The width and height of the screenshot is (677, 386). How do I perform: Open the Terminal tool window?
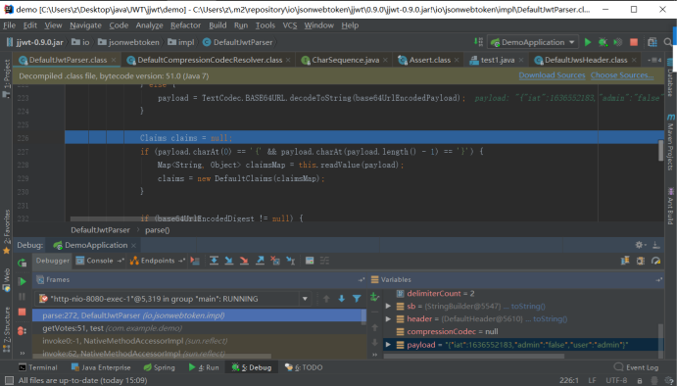tap(37, 367)
